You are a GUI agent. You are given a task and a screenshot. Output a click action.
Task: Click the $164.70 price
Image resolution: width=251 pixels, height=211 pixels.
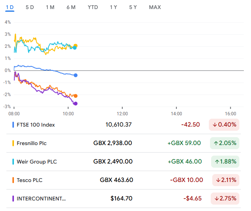[122, 199]
